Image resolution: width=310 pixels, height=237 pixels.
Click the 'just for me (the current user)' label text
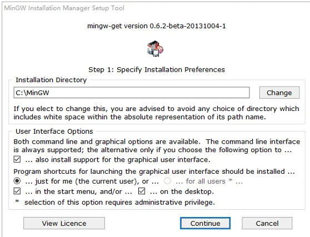pyautogui.click(x=92, y=181)
